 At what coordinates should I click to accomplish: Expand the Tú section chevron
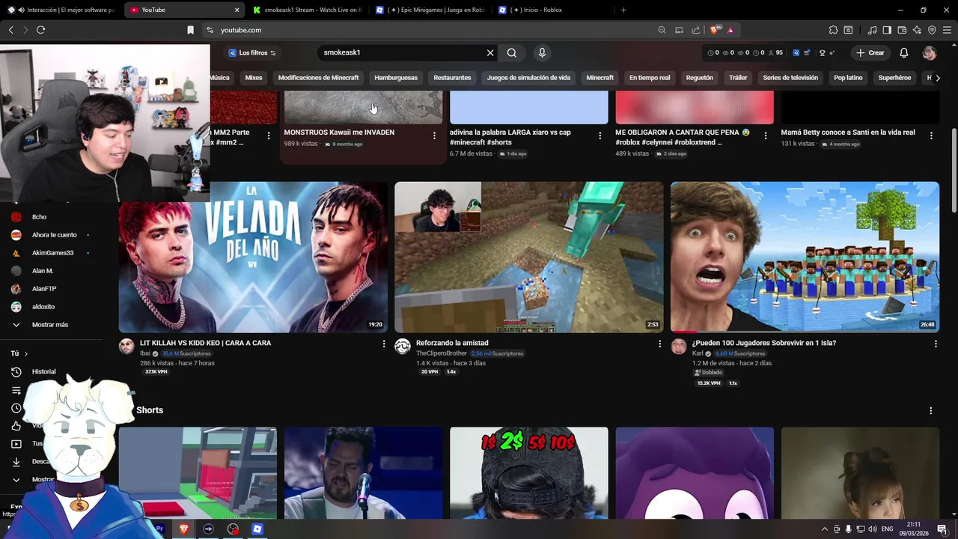[25, 353]
